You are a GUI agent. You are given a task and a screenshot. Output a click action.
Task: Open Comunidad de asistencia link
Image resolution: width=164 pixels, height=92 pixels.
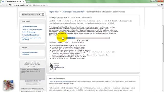click(30, 35)
